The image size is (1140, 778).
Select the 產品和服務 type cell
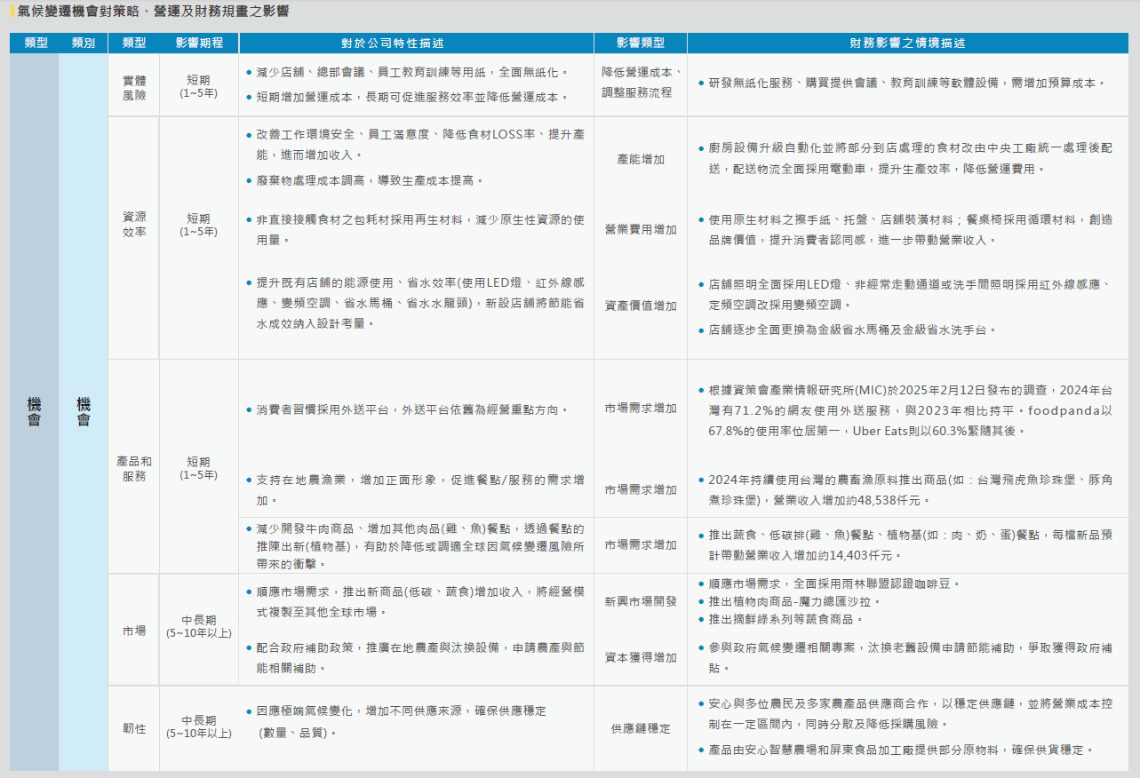(x=134, y=468)
